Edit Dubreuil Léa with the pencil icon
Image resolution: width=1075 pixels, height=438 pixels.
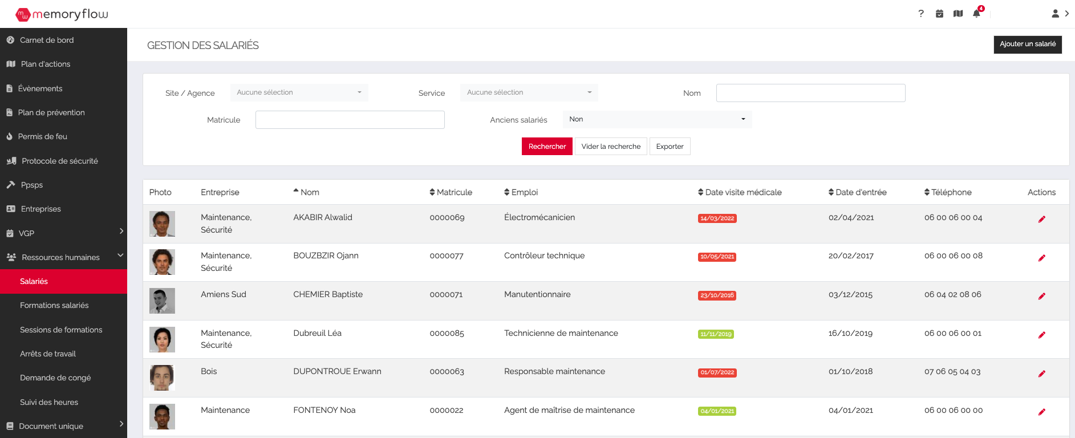pos(1041,335)
